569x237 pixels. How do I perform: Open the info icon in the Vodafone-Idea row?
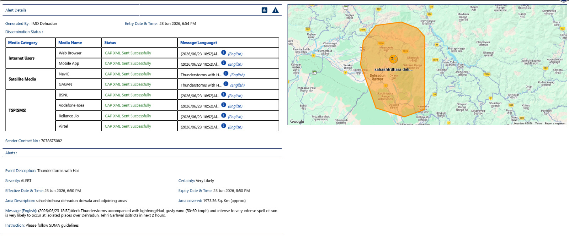click(224, 105)
